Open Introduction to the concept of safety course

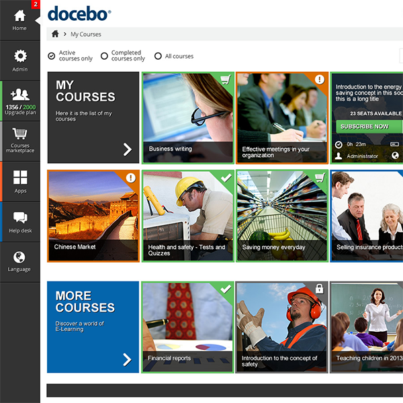pyautogui.click(x=282, y=326)
